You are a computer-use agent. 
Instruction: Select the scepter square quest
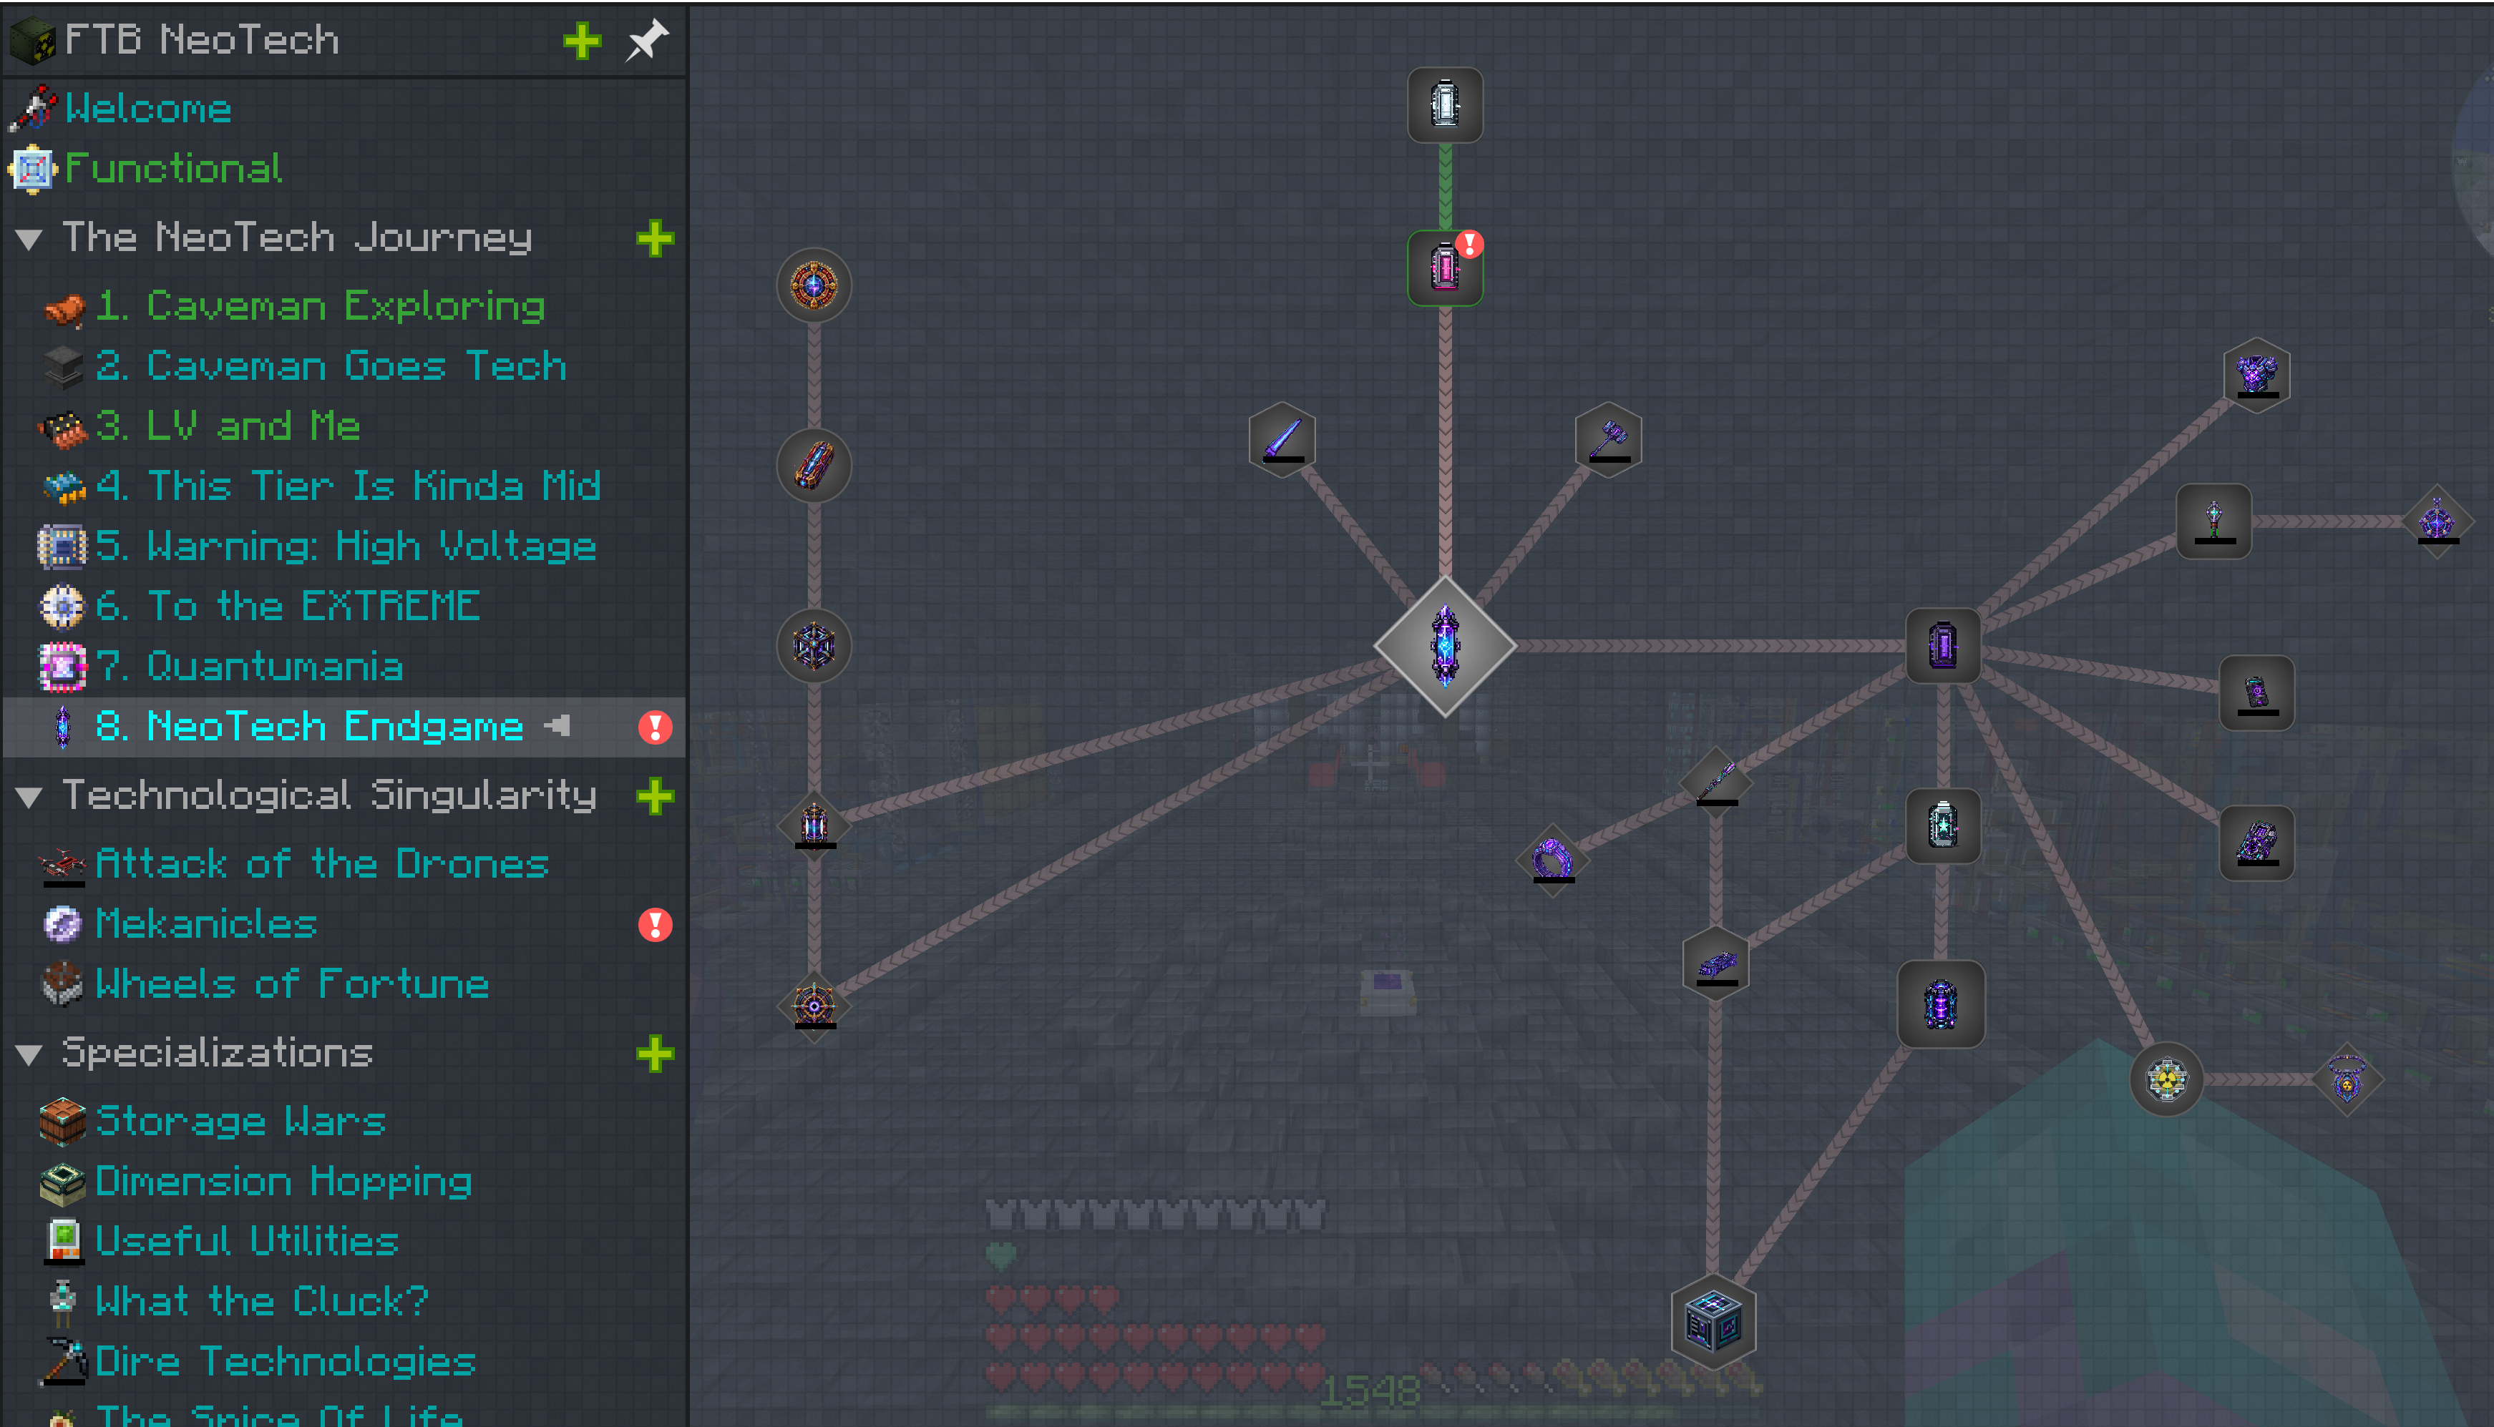coord(2213,521)
